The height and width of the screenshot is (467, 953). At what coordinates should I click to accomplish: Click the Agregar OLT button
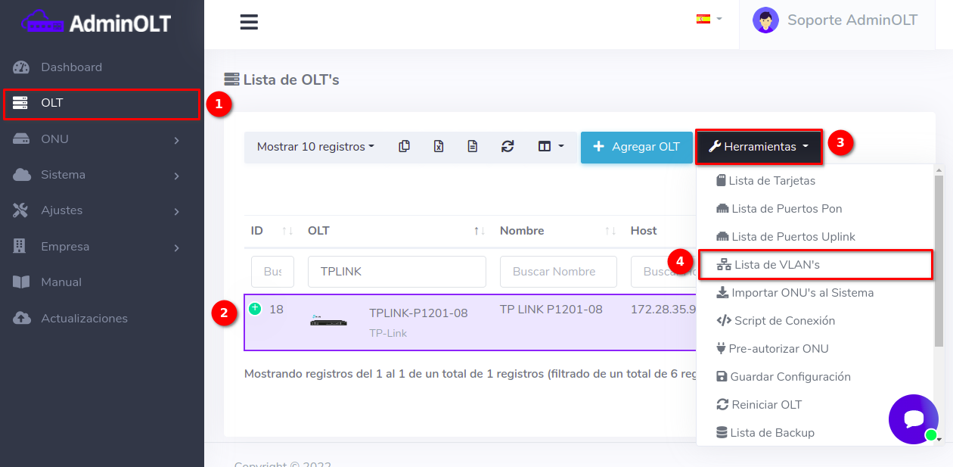pyautogui.click(x=636, y=147)
